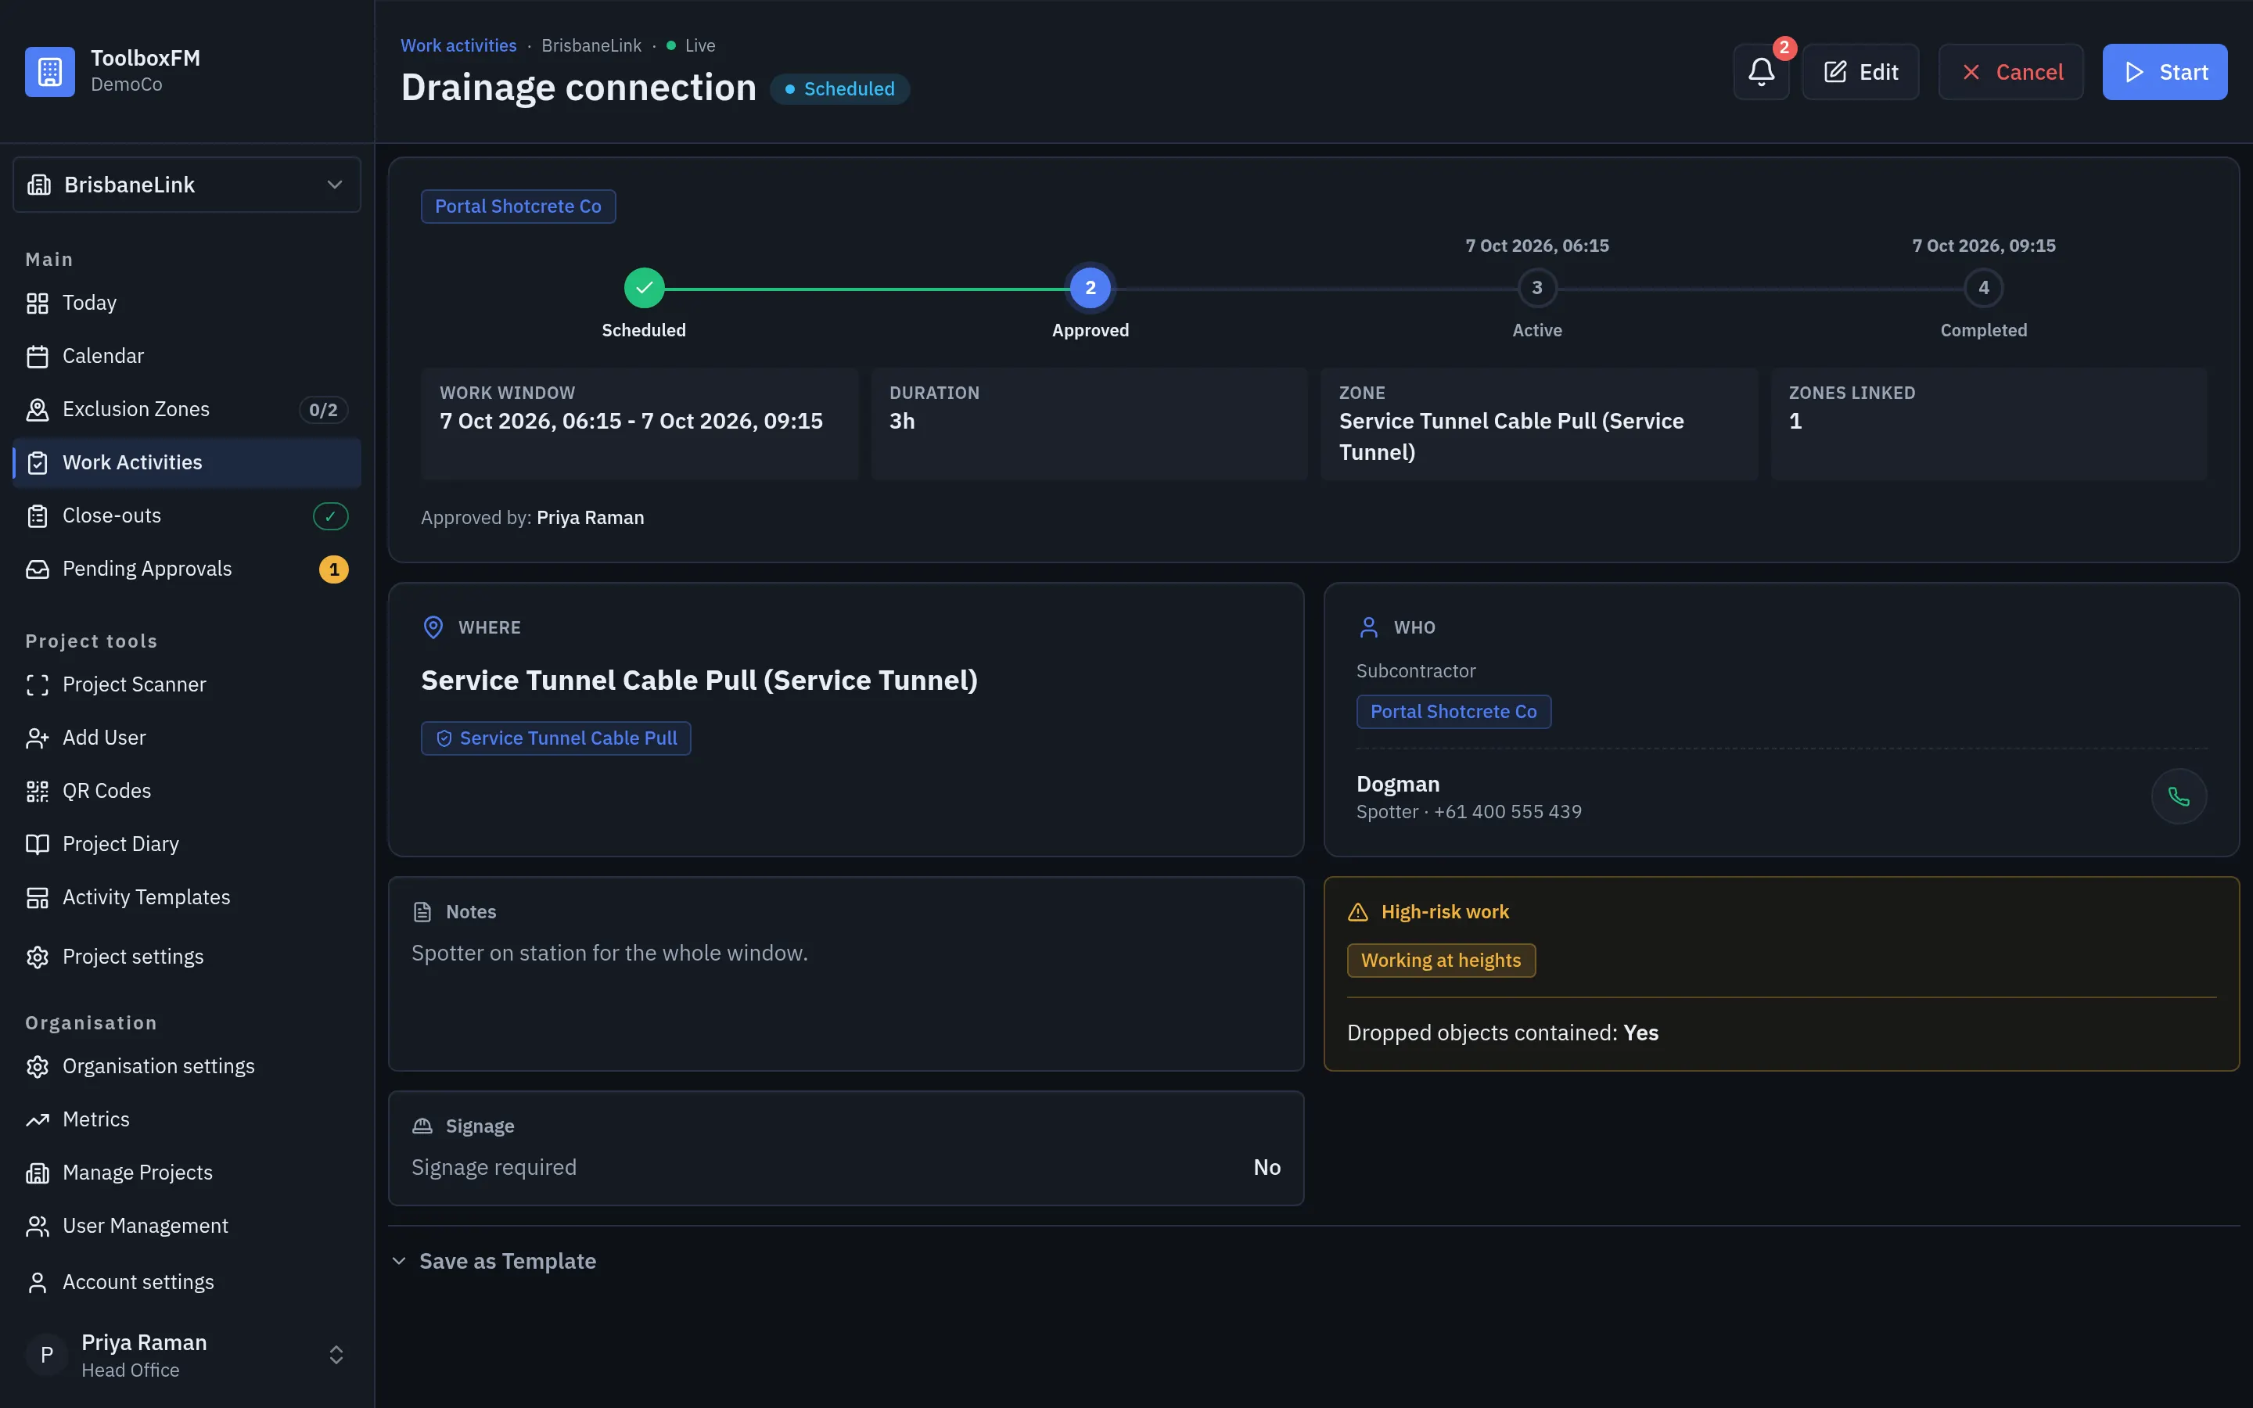2253x1408 pixels.
Task: Expand the Save as Template section
Action: (494, 1261)
